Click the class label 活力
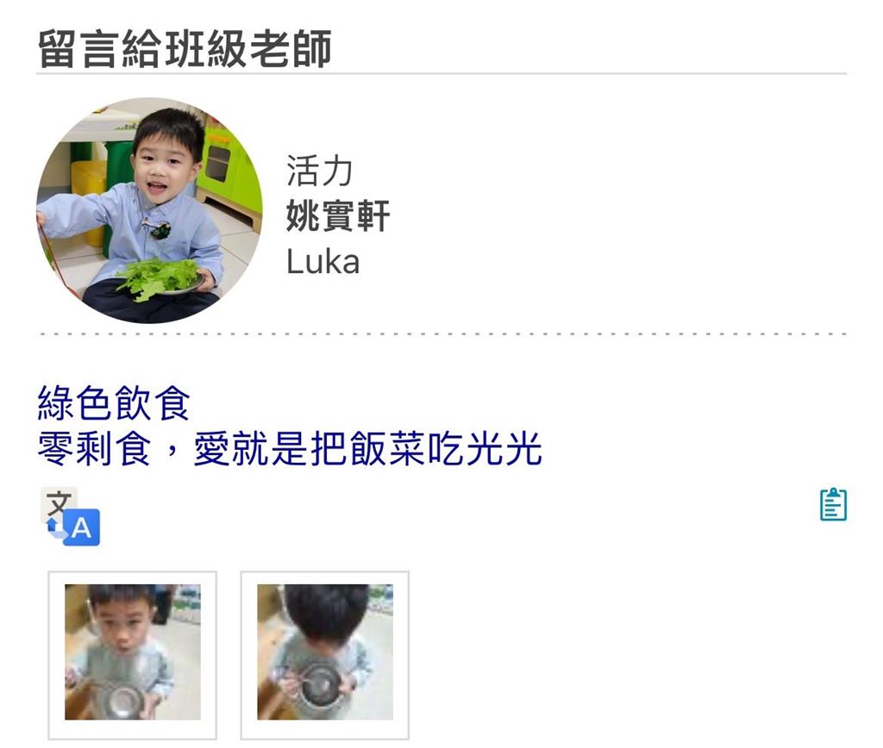The height and width of the screenshot is (748, 883). tap(319, 171)
